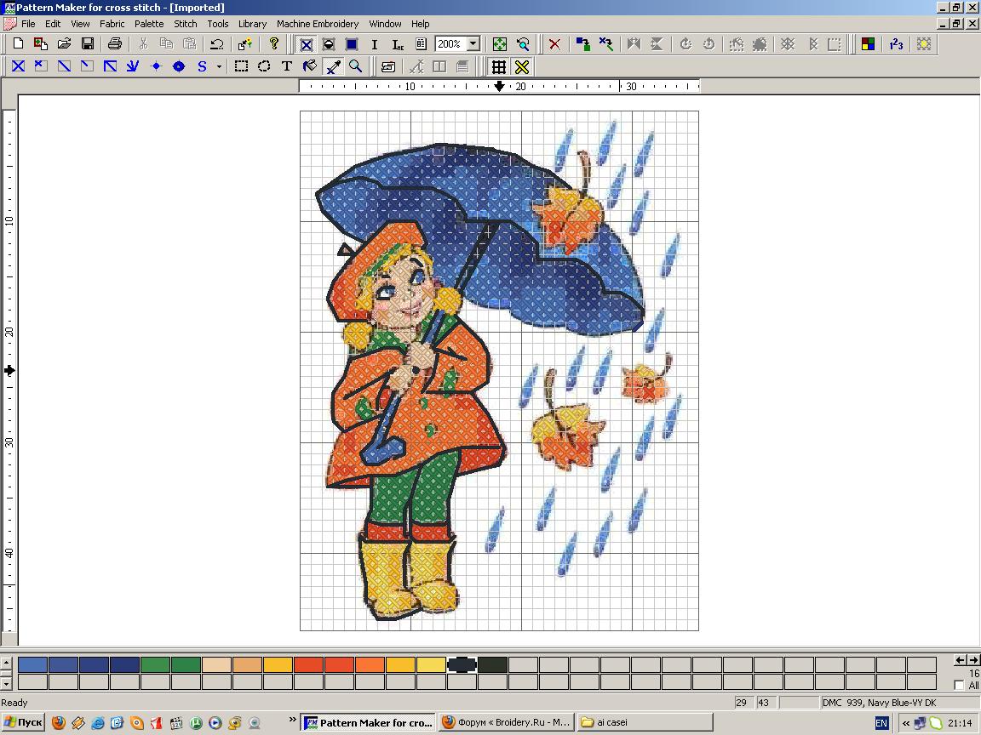The height and width of the screenshot is (735, 981).
Task: Select the Color Picker eyedropper tool
Action: coord(333,66)
